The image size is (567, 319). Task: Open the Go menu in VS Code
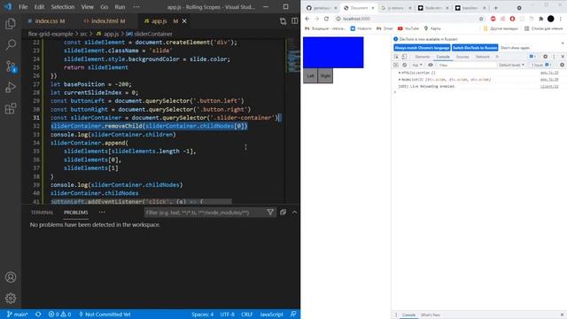pos(105,7)
